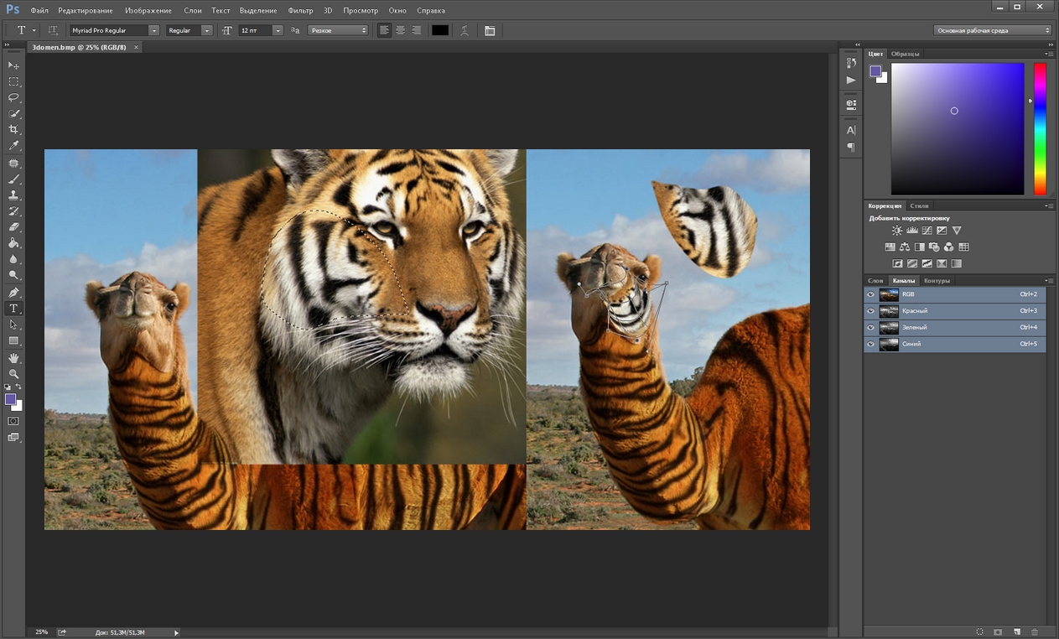Open the Myriad Pro Regular font dropdown
Screen dimensions: 1059x639
[x=153, y=30]
